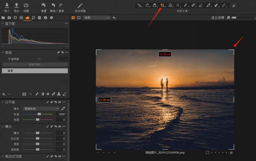Toggle the layer mask visibility eye icon
Screen dimensions: 256x161
(24, 94)
